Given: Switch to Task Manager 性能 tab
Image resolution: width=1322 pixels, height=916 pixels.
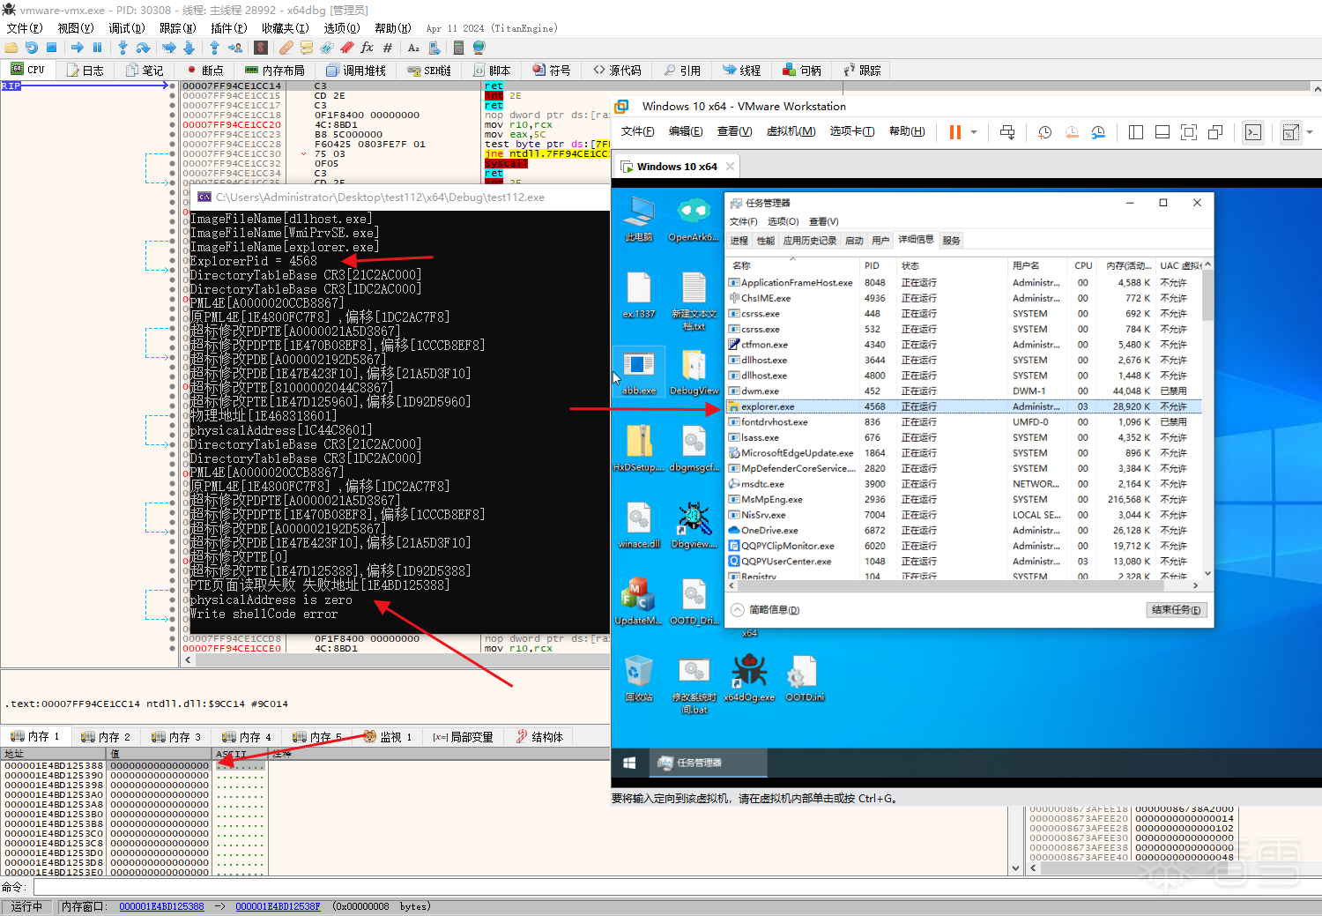Looking at the screenshot, I should coord(765,241).
